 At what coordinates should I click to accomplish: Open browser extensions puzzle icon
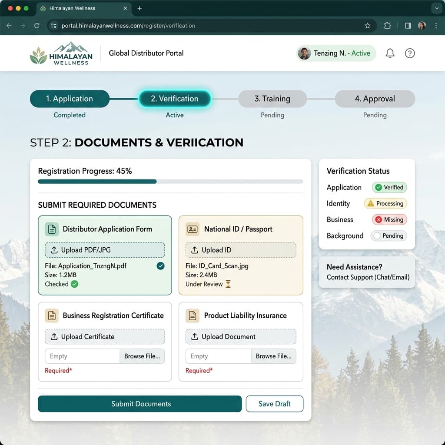[x=387, y=26]
